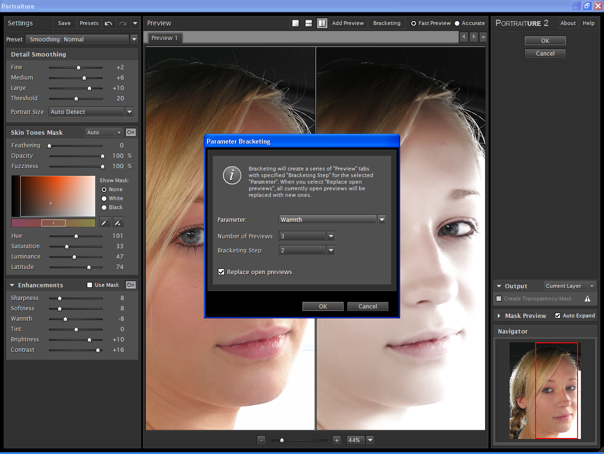The height and width of the screenshot is (454, 604).
Task: Pick skin tone with the eyedropper icon
Action: (105, 222)
